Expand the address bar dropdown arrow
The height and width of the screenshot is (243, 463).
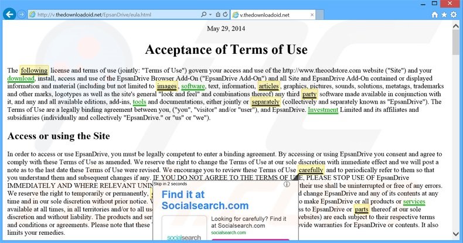point(210,14)
